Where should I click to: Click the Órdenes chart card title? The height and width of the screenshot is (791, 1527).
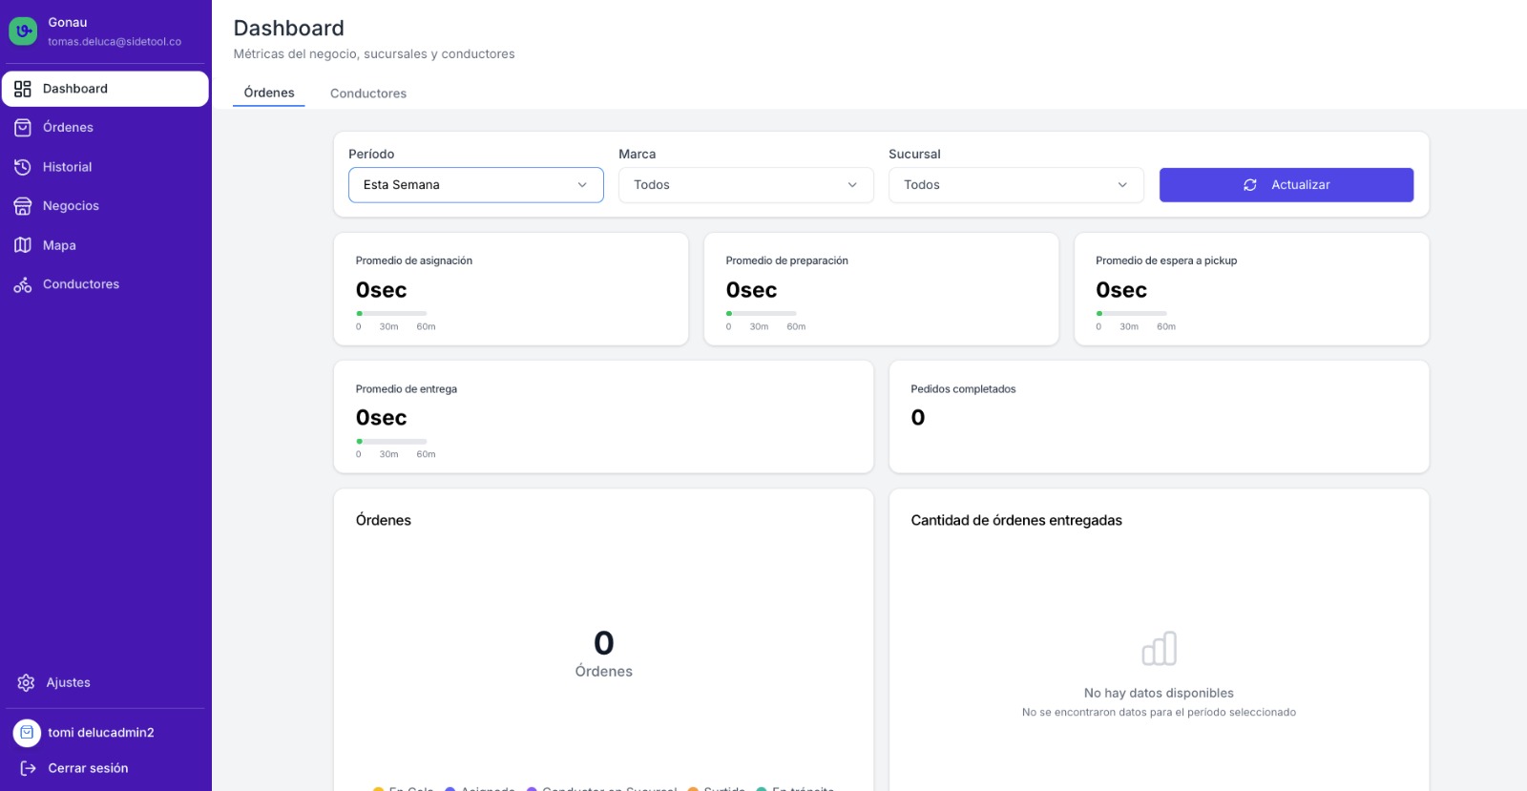click(x=384, y=520)
